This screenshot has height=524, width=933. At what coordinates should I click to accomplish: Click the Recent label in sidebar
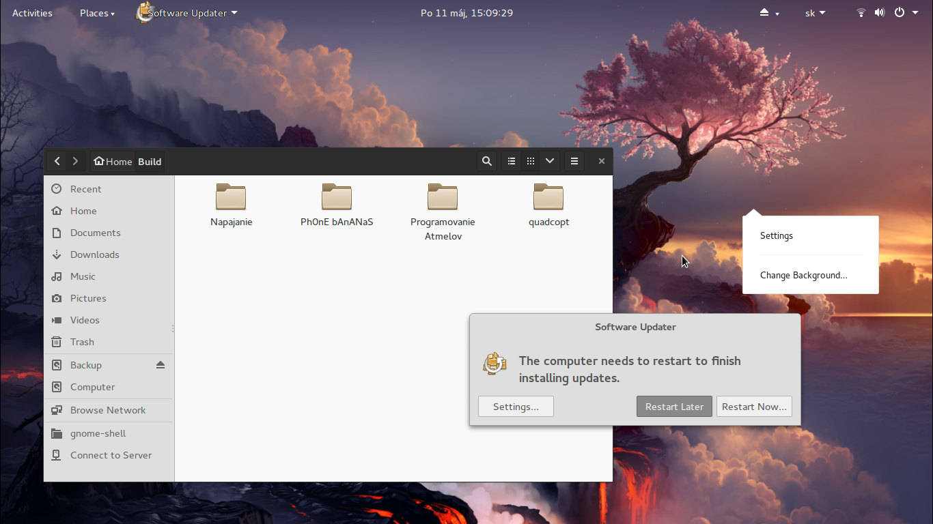click(85, 189)
